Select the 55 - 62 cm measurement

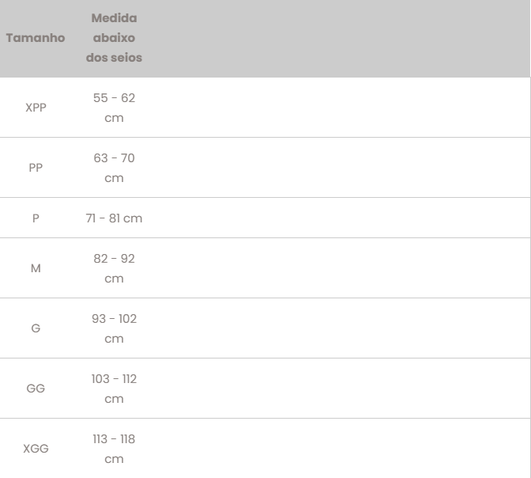click(114, 108)
